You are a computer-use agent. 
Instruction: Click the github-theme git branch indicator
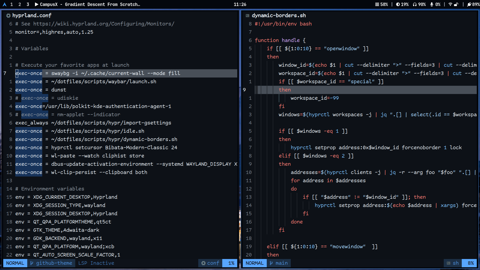[x=51, y=263]
